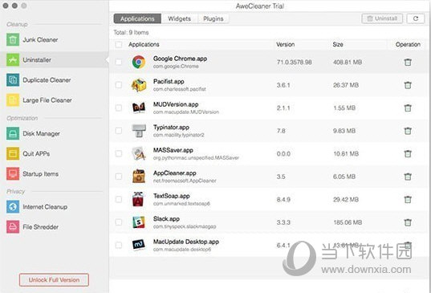The height and width of the screenshot is (293, 431).
Task: Select the Slack.app name text
Action: tap(166, 219)
